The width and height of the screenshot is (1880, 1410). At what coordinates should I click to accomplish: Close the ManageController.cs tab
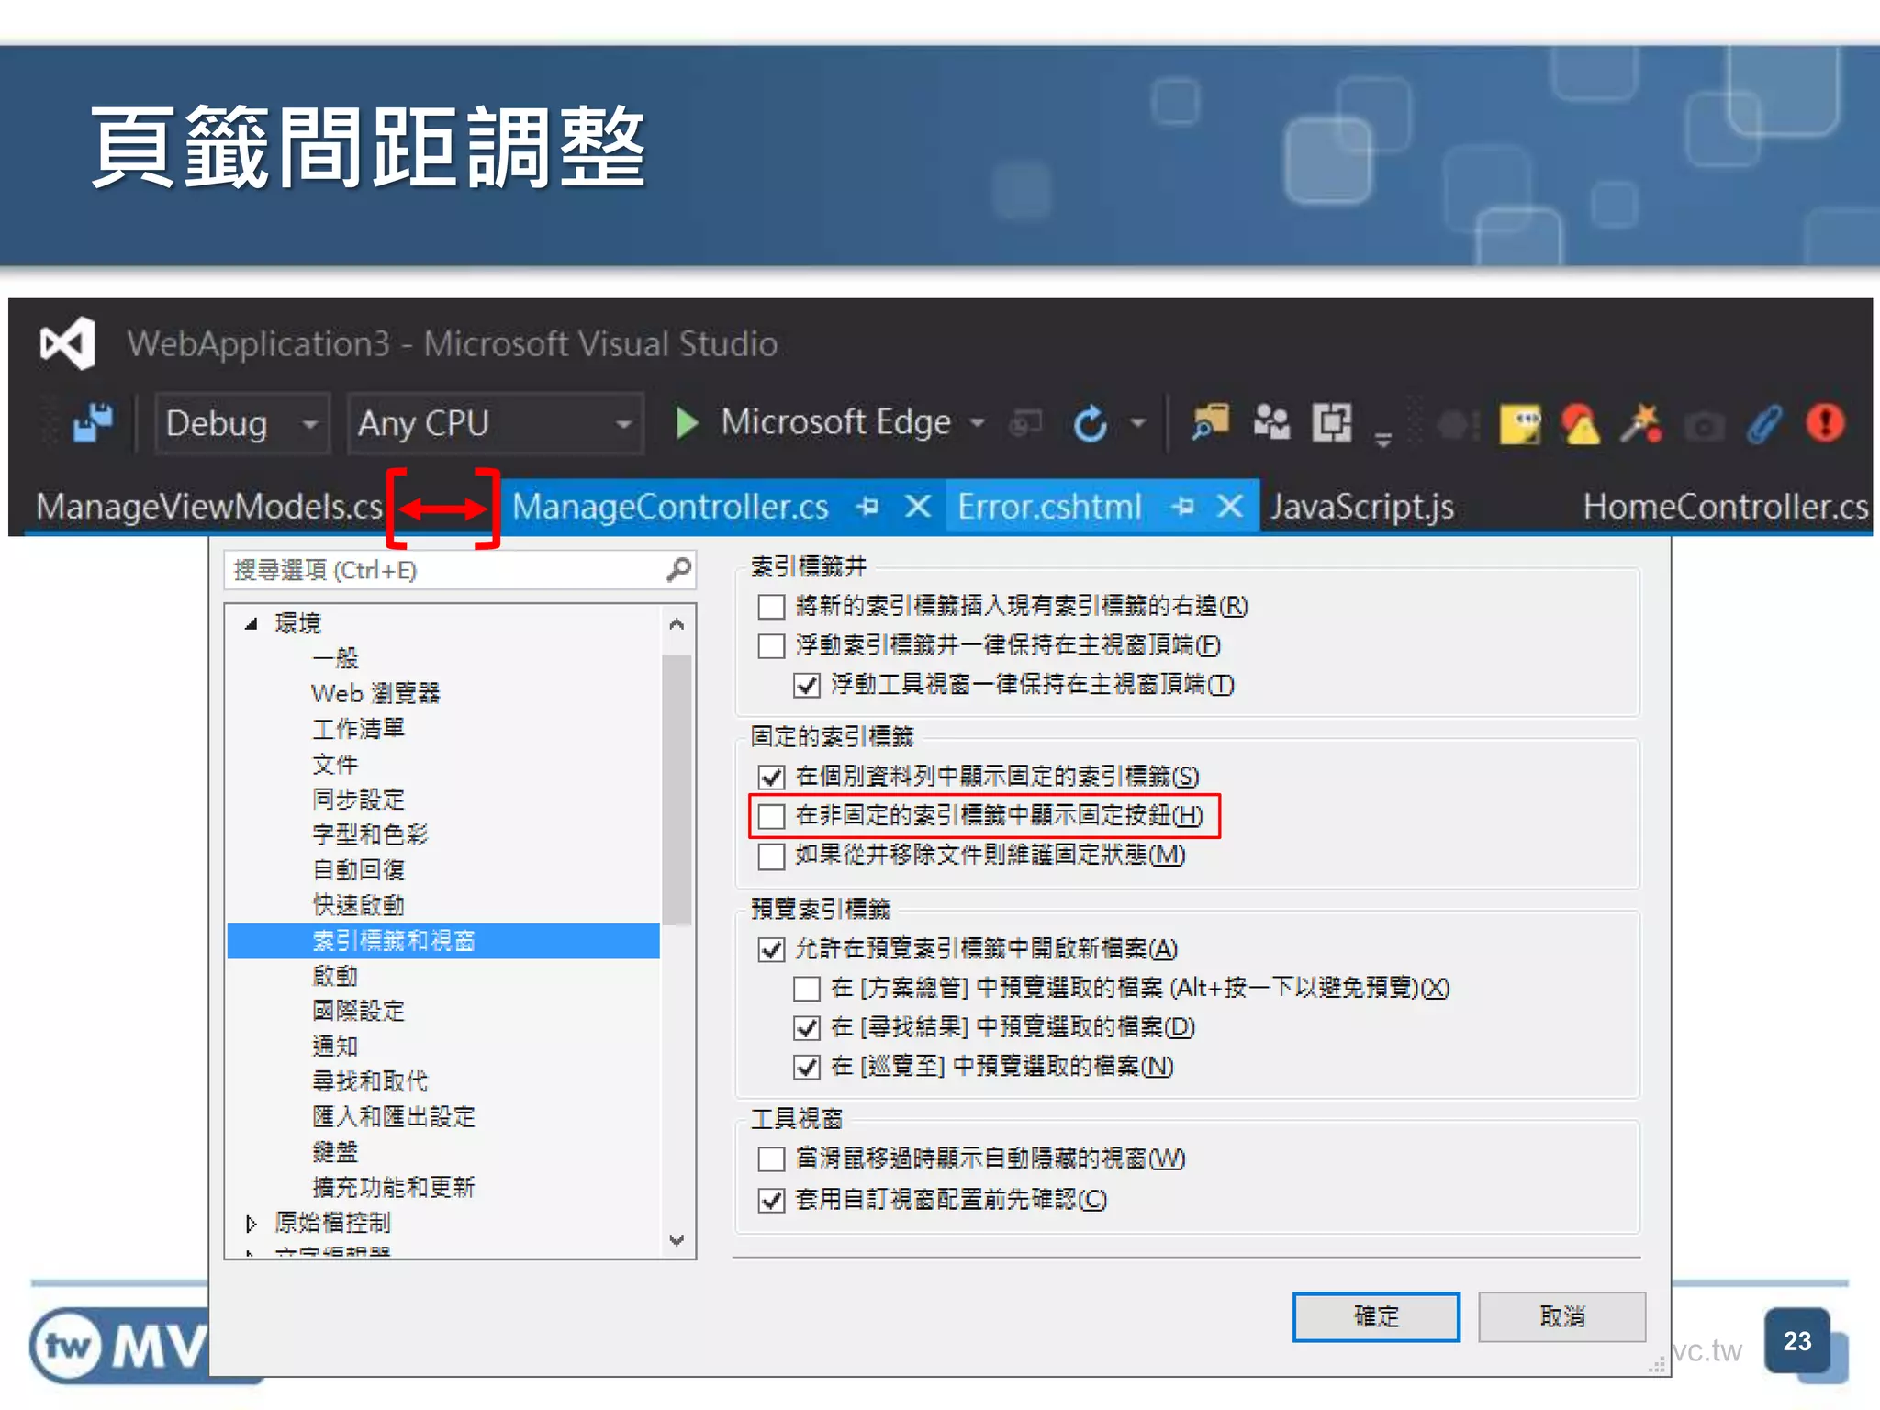click(x=918, y=506)
